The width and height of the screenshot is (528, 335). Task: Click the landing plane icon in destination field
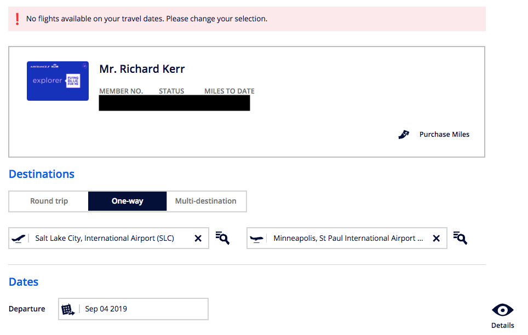point(256,239)
